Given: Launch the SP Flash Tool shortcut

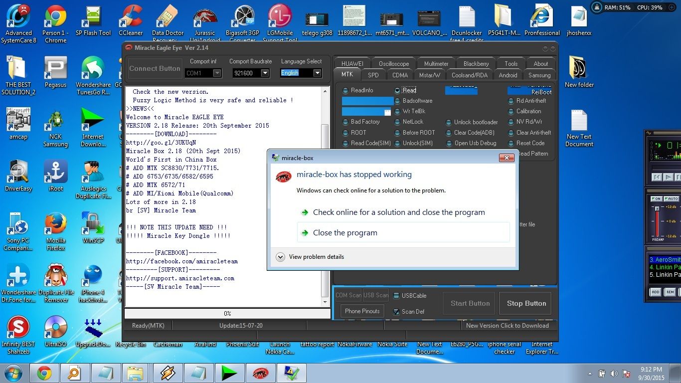Looking at the screenshot, I should (x=93, y=19).
